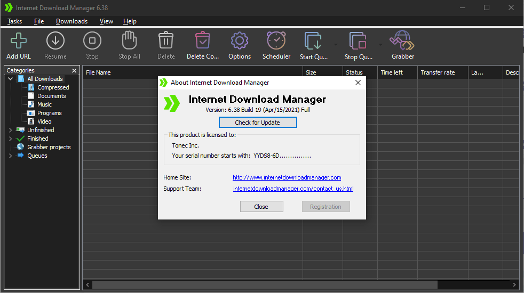
Task: Click the Start Queue icon
Action: (313, 40)
